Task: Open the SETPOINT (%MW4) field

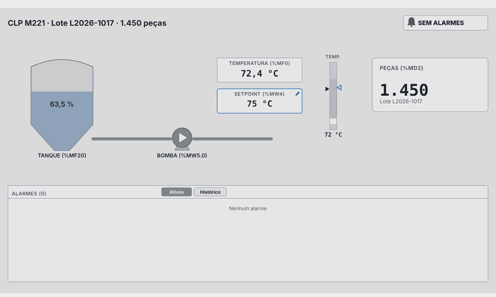Action: 260,101
